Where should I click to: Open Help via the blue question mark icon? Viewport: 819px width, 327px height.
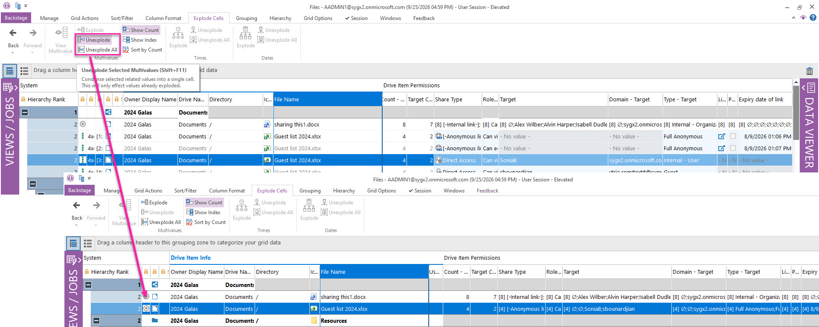(x=813, y=17)
